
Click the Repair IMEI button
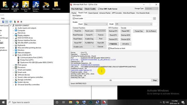pyautogui.click(x=126, y=31)
